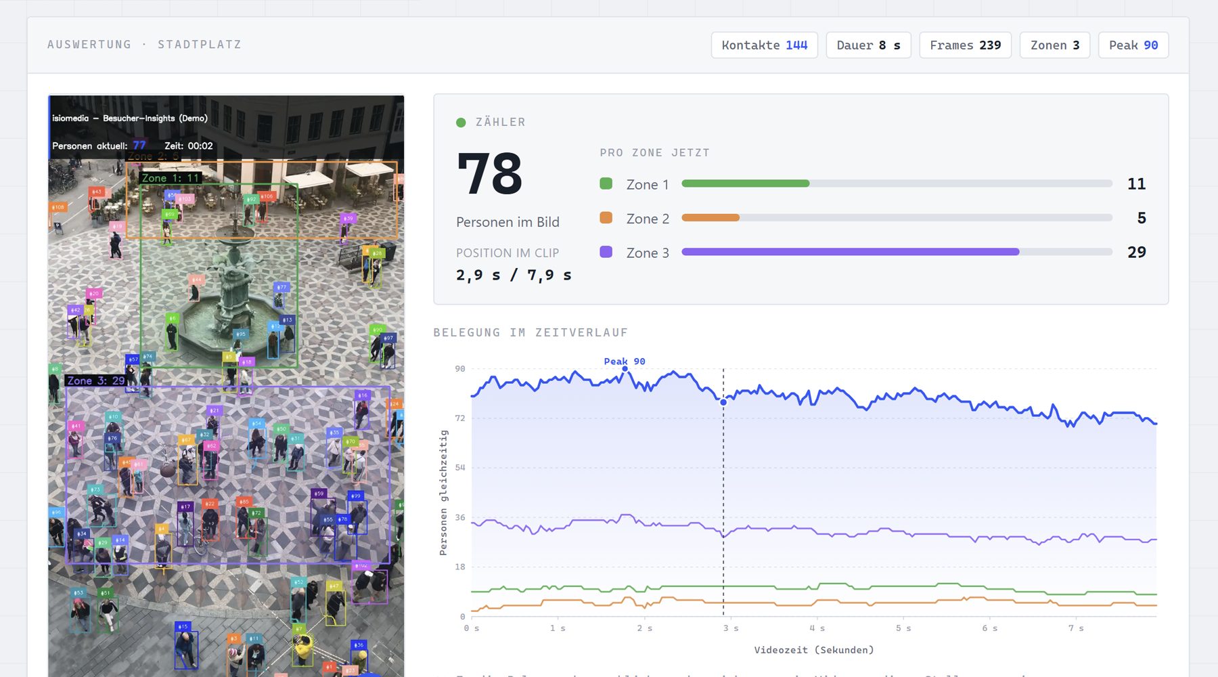Select the Frames 239 chip
The image size is (1218, 677).
point(965,45)
